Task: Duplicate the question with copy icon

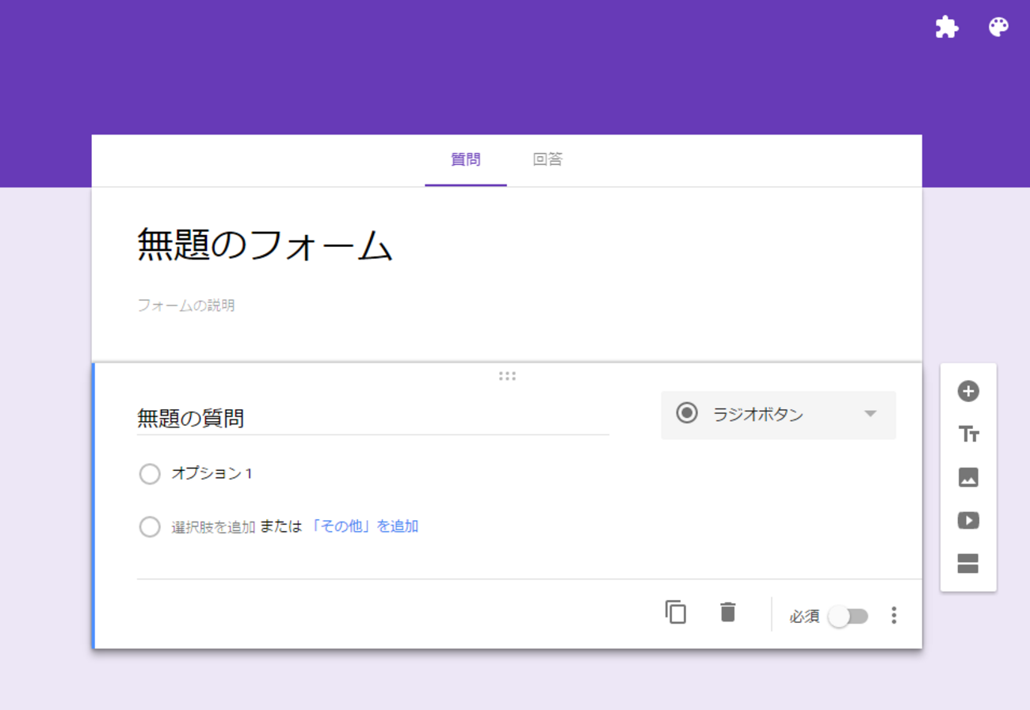Action: pyautogui.click(x=676, y=612)
